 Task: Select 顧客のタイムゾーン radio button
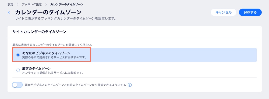point(18,70)
